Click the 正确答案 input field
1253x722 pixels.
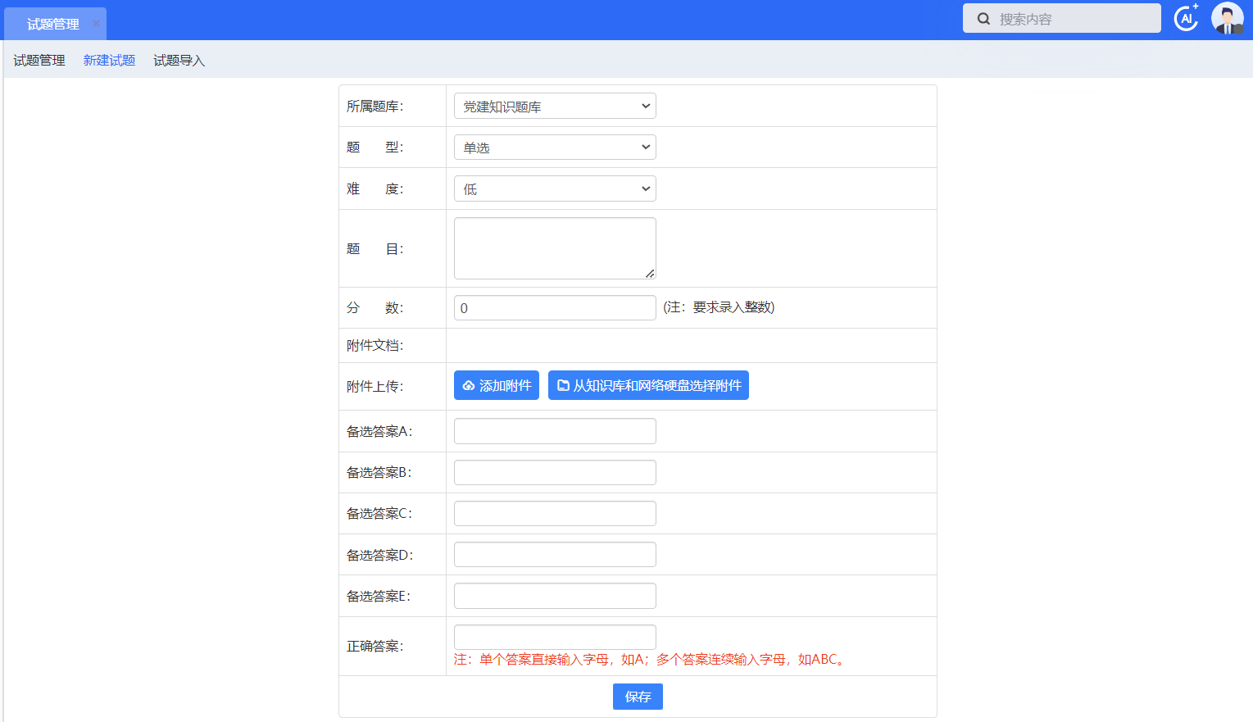[555, 637]
